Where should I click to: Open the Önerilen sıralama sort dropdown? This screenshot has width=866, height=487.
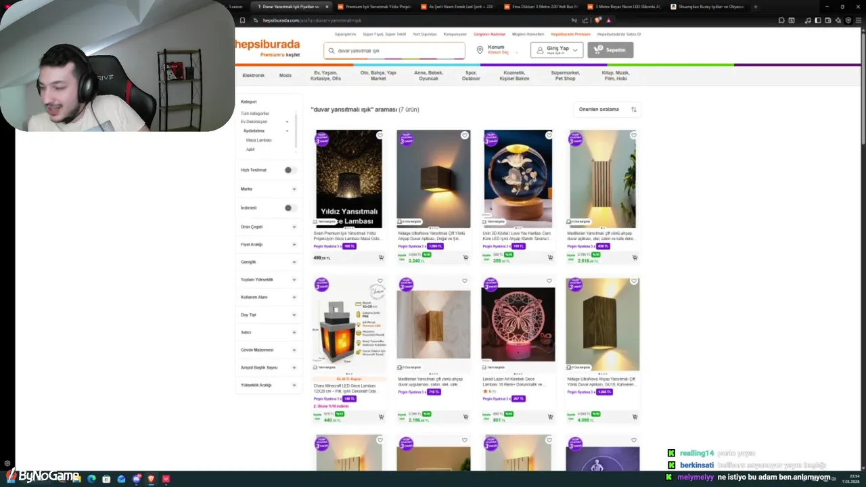coord(608,109)
